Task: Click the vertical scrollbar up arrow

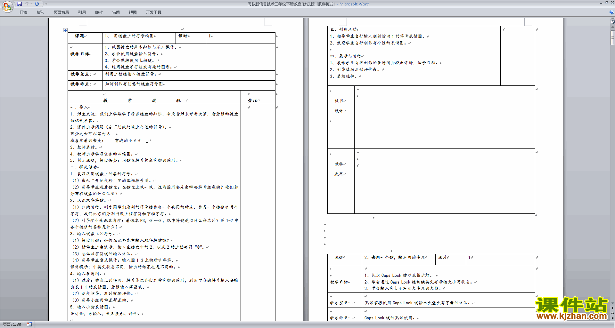Action: pos(612,27)
